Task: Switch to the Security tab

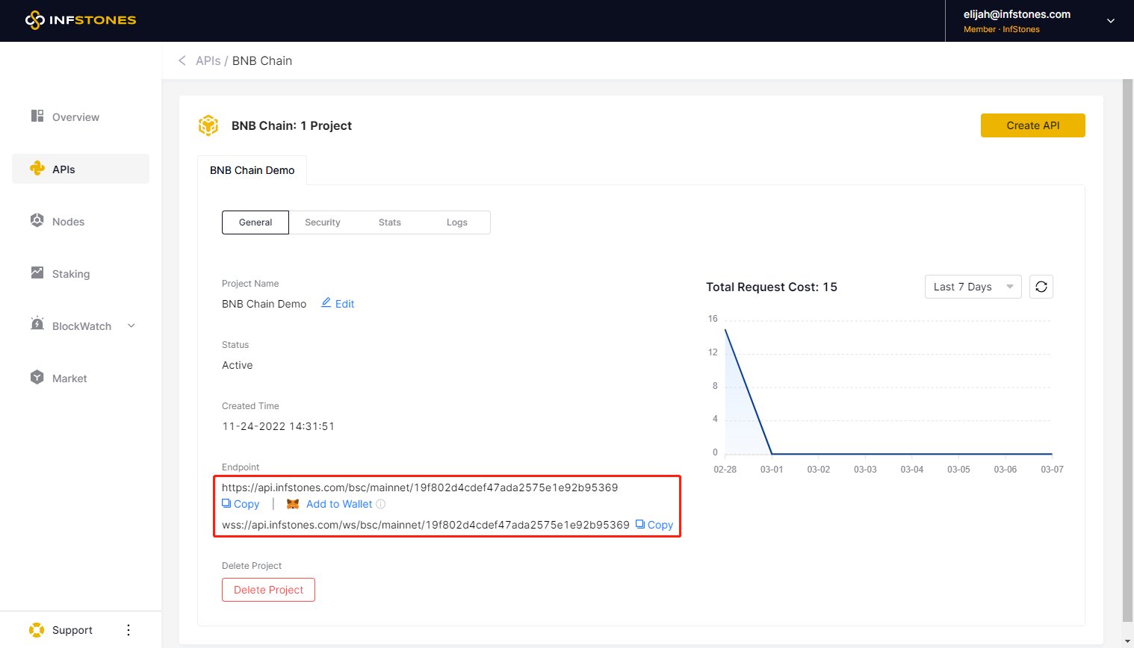Action: (323, 222)
